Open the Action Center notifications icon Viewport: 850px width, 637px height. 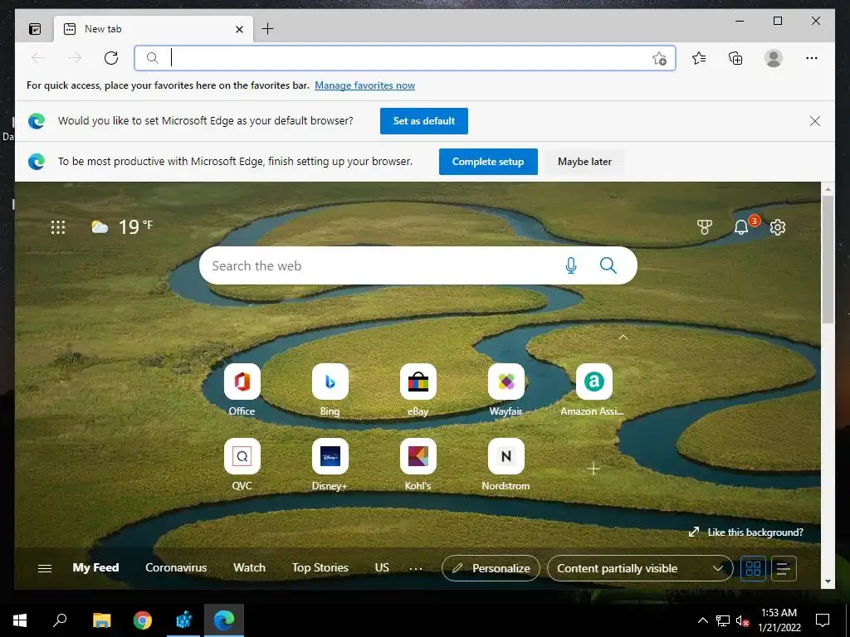[x=823, y=620]
